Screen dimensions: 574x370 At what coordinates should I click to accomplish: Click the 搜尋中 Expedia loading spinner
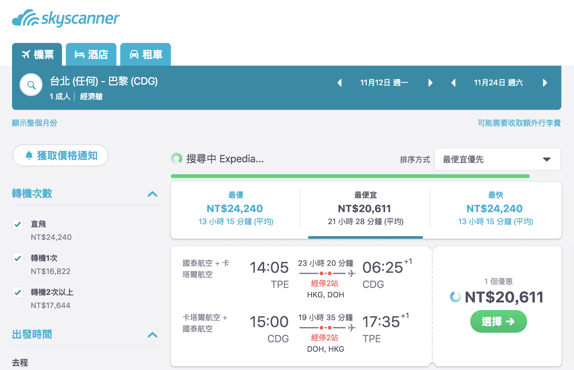[177, 158]
